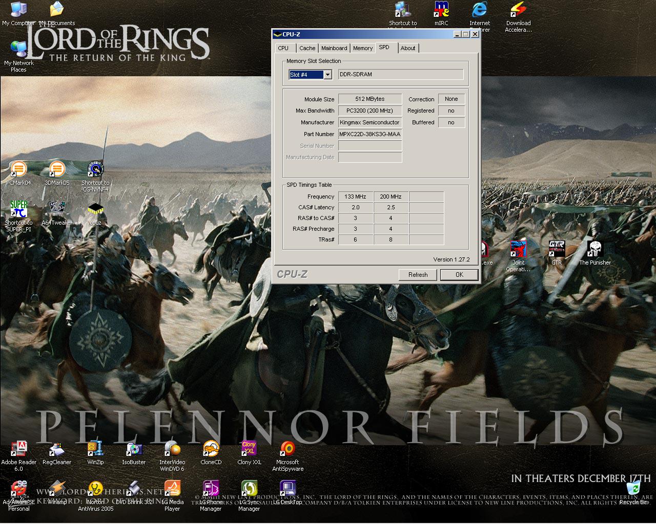This screenshot has height=524, width=656.
Task: Launch Internet Explorer icon
Action: pyautogui.click(x=480, y=17)
